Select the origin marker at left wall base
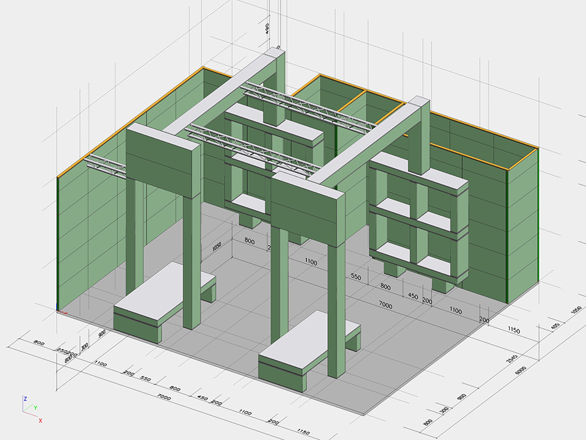The width and height of the screenshot is (586, 440). [57, 310]
